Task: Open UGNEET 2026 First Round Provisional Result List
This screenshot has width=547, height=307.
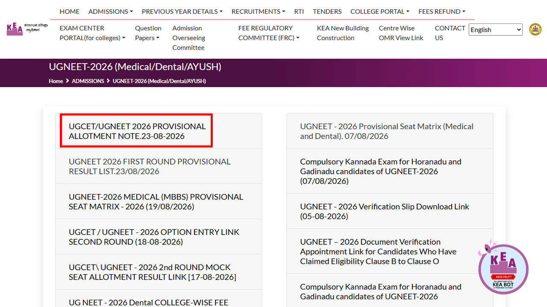Action: (150, 166)
